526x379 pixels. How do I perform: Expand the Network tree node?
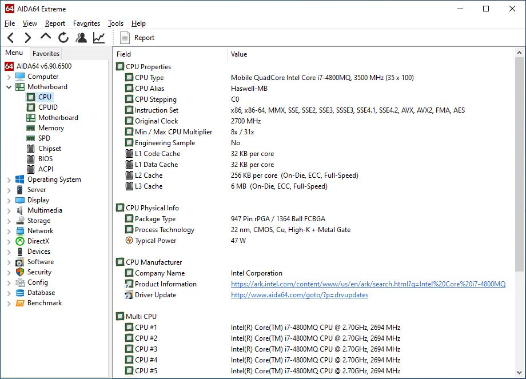click(x=9, y=232)
